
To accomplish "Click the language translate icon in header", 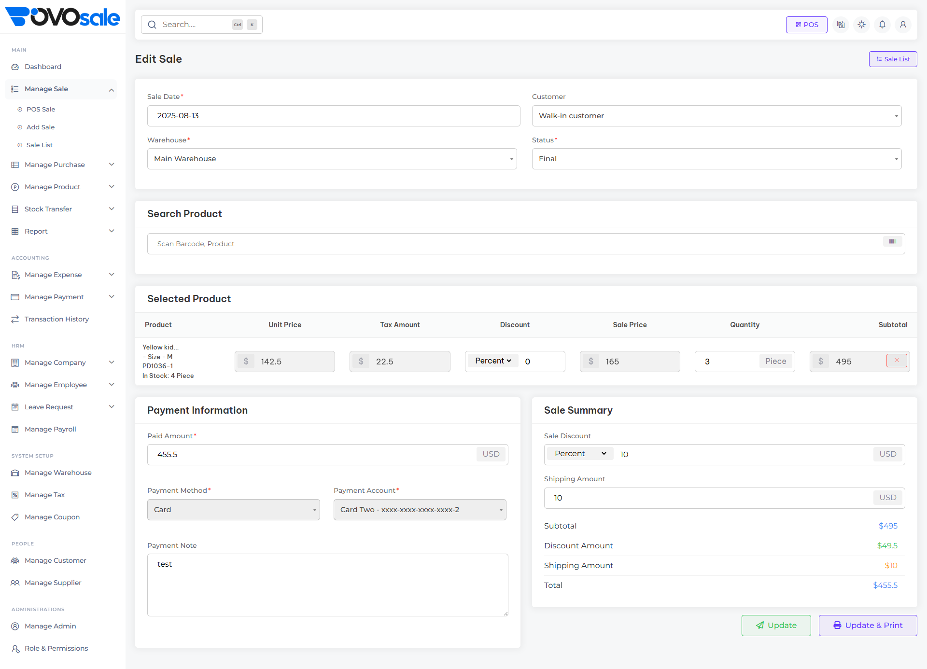I will pyautogui.click(x=841, y=25).
